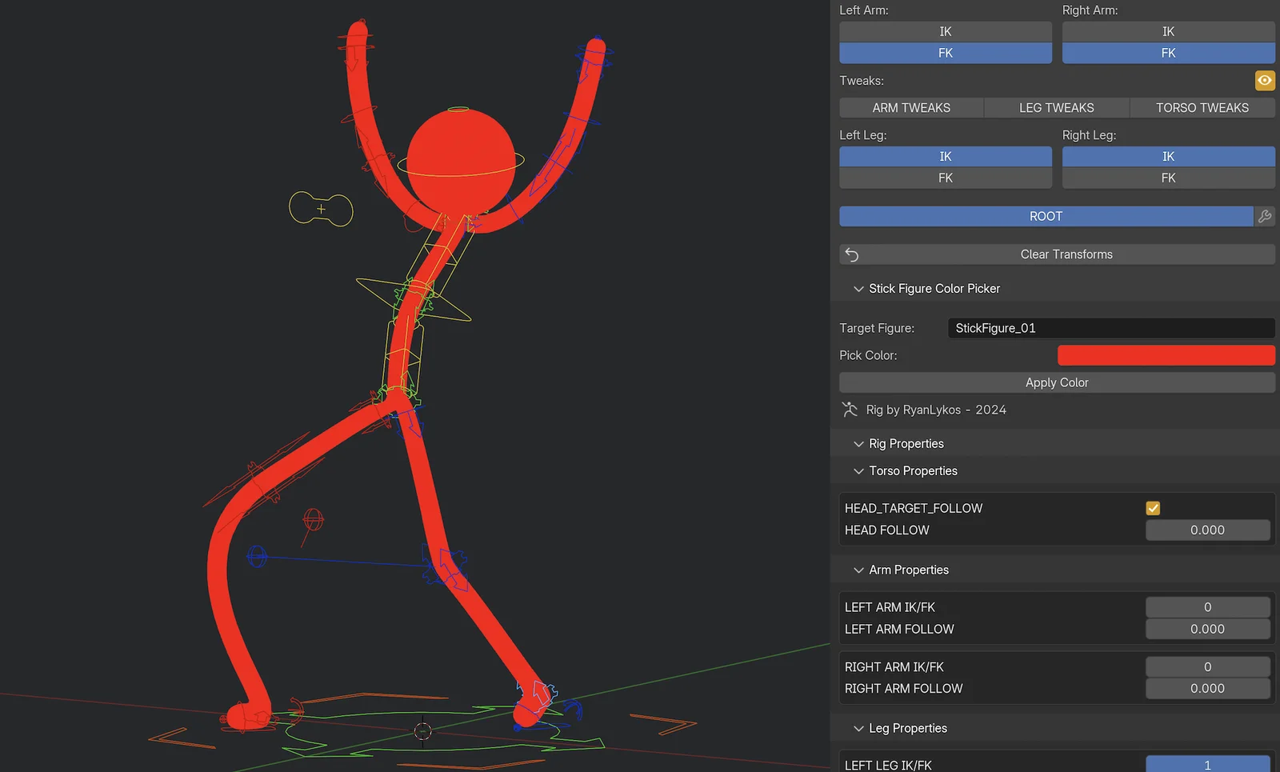Collapse the Stick Figure Color Picker panel
The height and width of the screenshot is (772, 1280).
[x=858, y=289]
